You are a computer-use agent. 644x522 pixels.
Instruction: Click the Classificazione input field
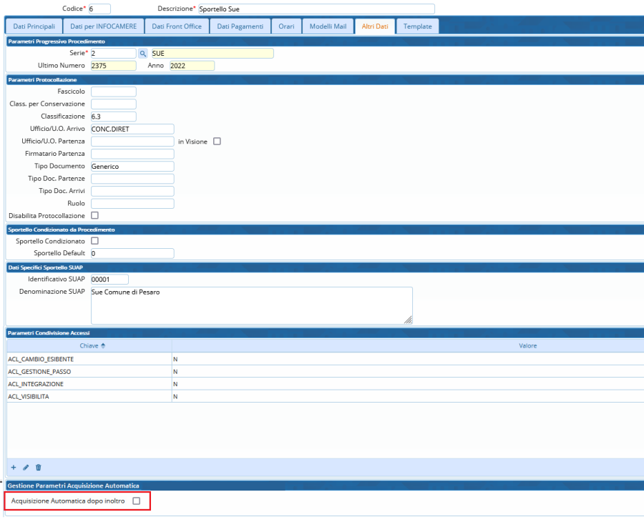113,116
